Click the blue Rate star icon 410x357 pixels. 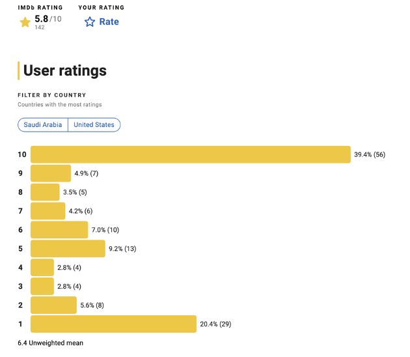[x=90, y=22]
